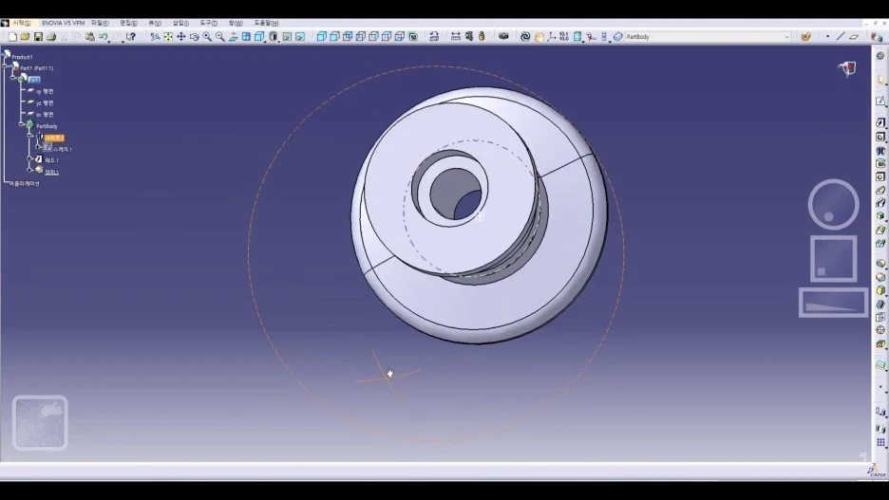
Task: Select 스케치.1 sketch tree item
Action: click(x=63, y=149)
